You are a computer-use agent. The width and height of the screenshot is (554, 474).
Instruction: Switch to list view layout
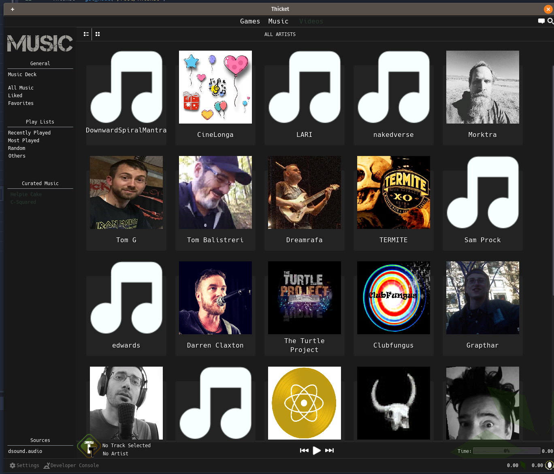coord(86,34)
